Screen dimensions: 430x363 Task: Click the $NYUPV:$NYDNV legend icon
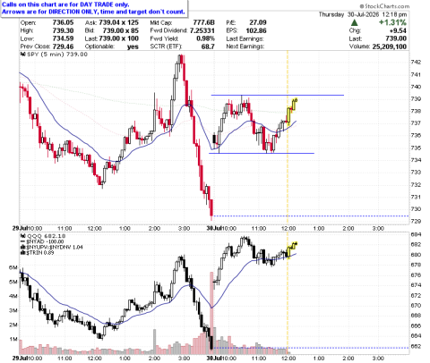click(22, 247)
